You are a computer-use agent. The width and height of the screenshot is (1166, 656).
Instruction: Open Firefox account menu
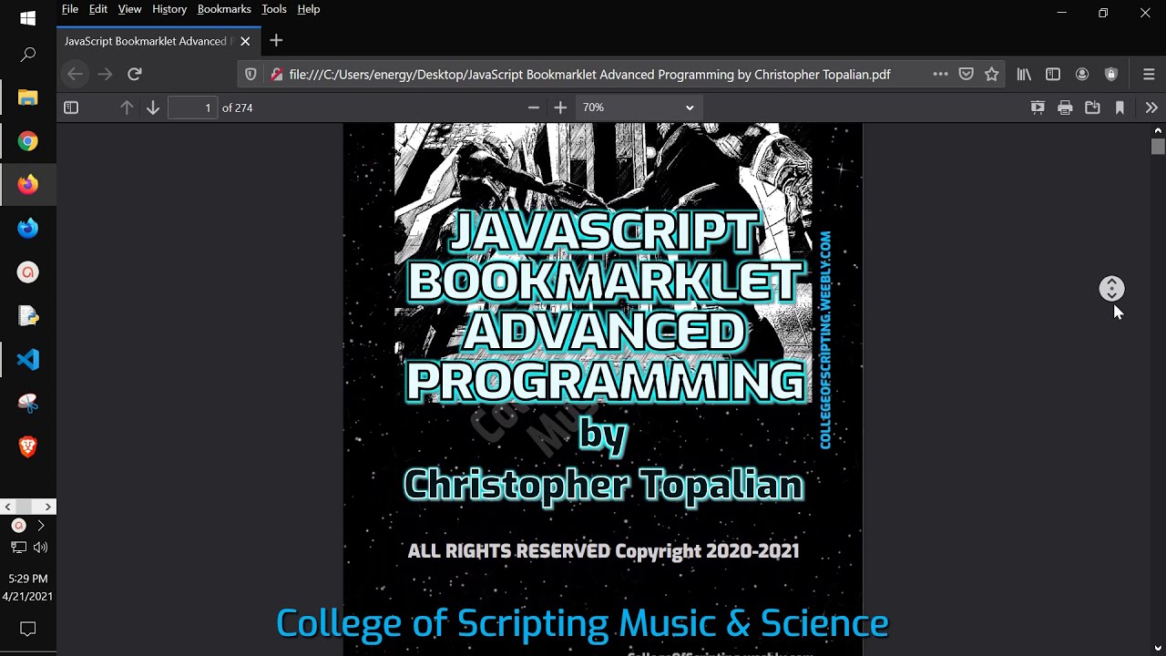pos(1082,74)
